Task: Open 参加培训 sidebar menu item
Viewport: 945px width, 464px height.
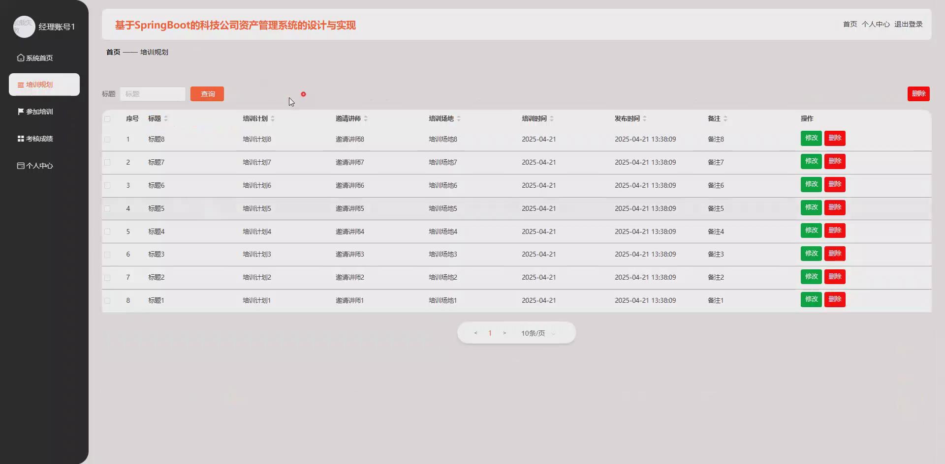Action: (44, 112)
